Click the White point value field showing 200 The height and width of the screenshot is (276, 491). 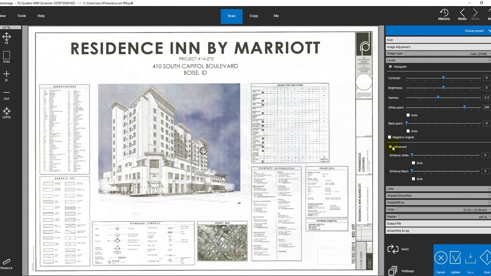click(x=486, y=107)
